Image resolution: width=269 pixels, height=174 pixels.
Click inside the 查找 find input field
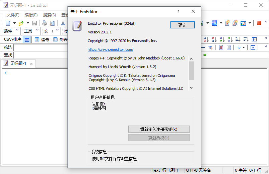click(x=41, y=55)
